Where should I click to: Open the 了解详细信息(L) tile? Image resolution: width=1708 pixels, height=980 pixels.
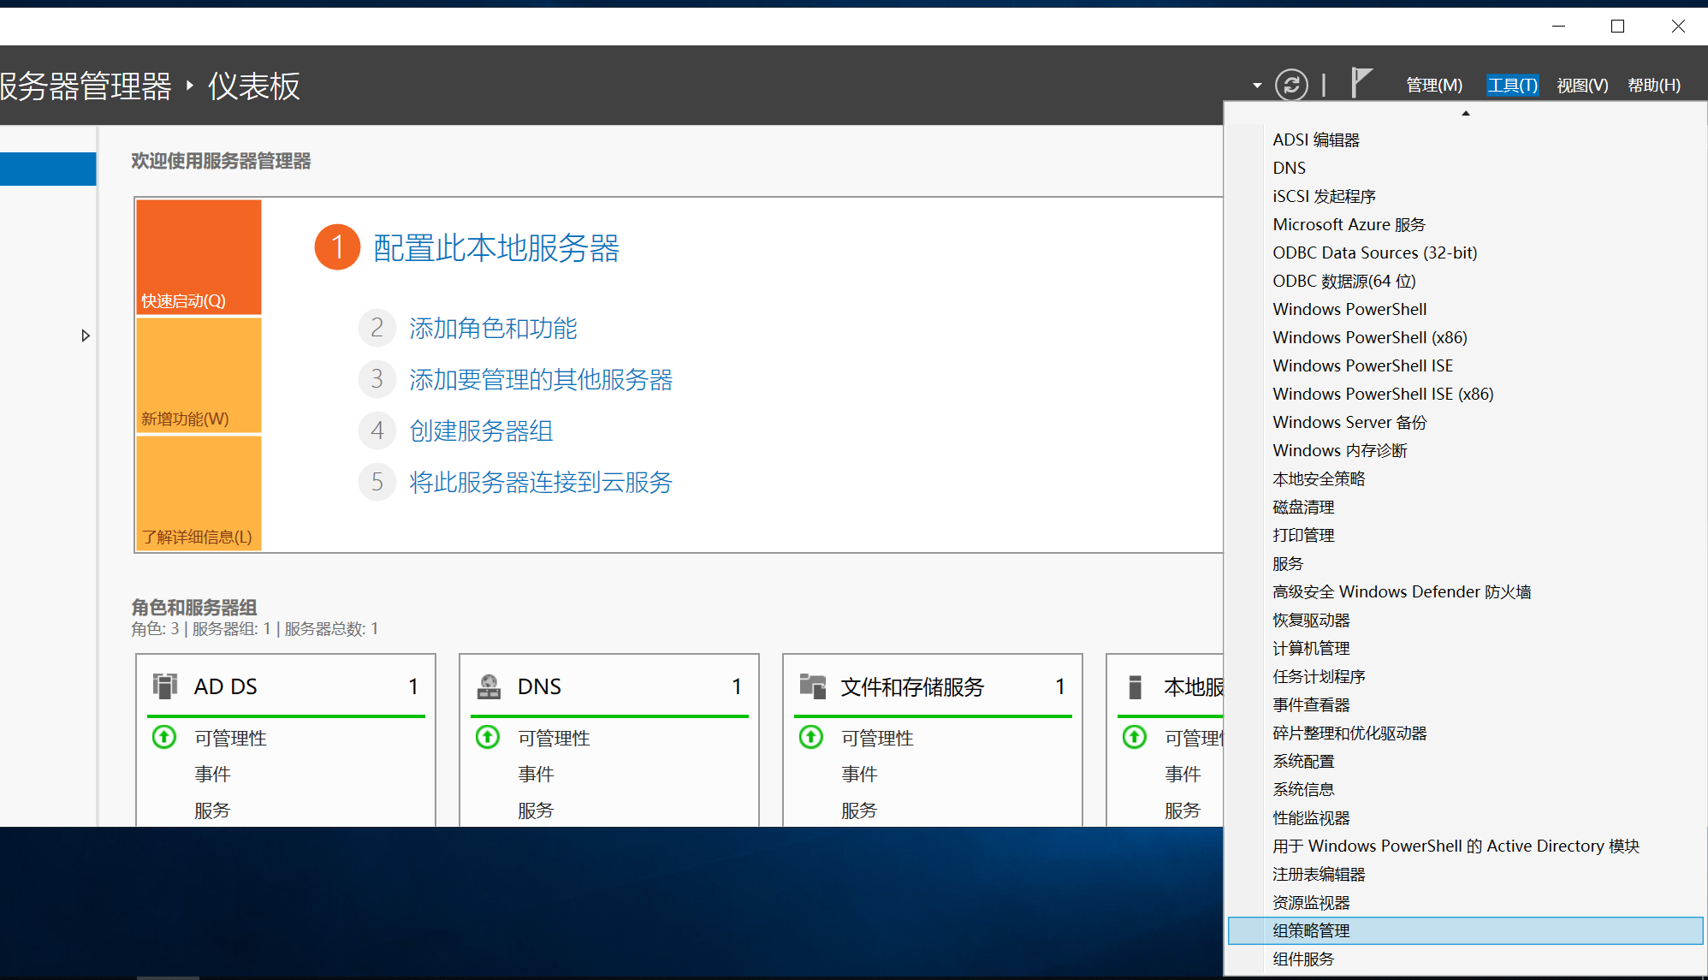pyautogui.click(x=199, y=493)
